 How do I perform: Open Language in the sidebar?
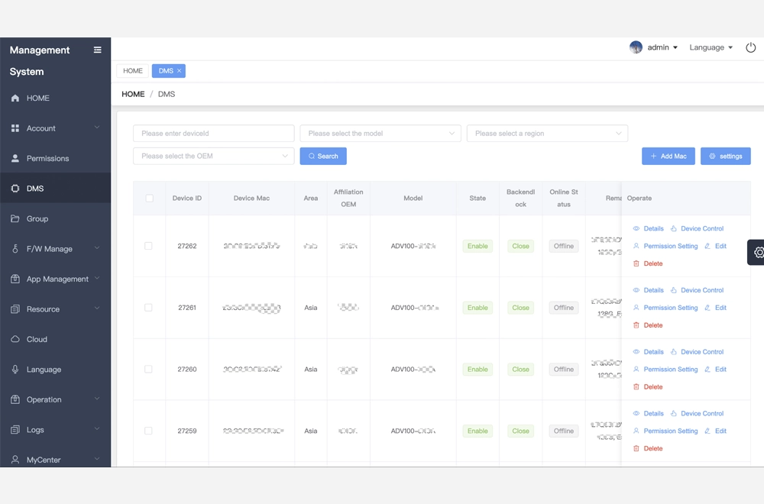(x=55, y=370)
